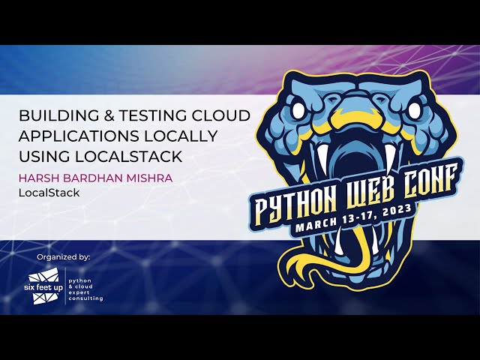
Task: Click the 'Organized by:' label
Action: tap(63, 257)
